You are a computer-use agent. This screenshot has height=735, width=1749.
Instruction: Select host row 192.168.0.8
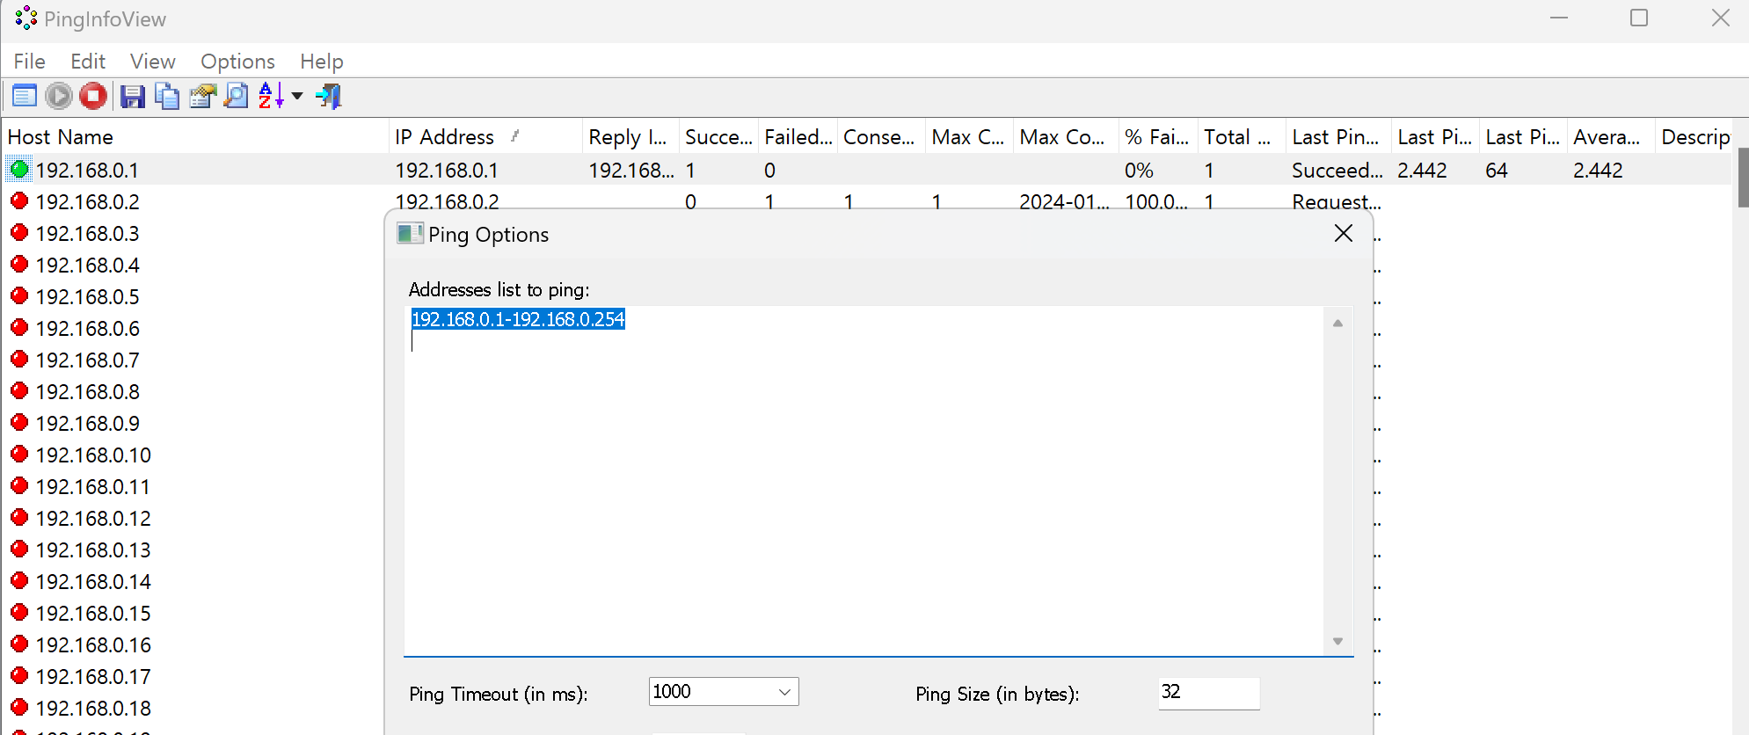(x=87, y=391)
